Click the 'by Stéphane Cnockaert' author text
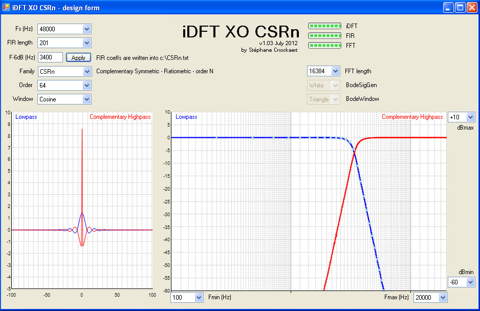The width and height of the screenshot is (480, 311). (x=269, y=50)
